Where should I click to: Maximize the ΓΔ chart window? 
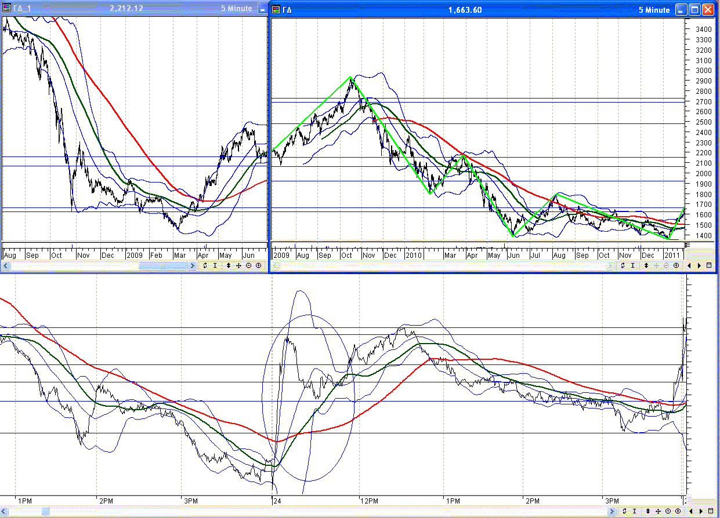point(695,9)
